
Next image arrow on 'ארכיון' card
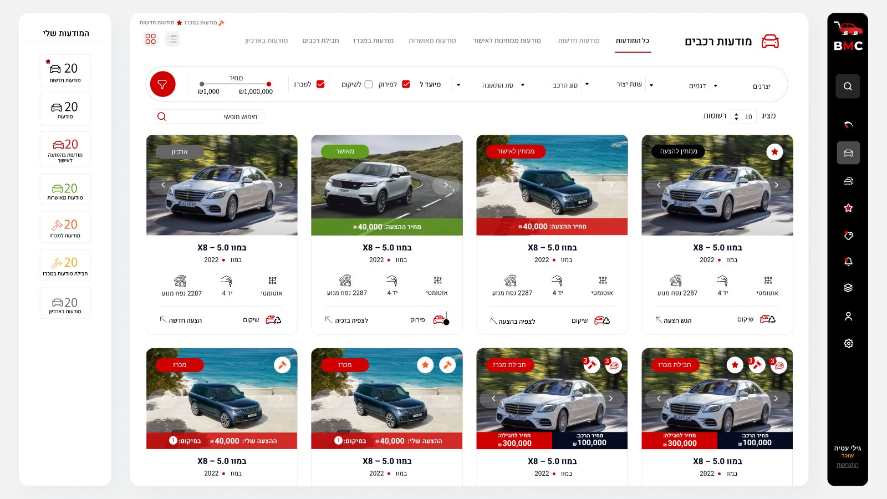(281, 185)
